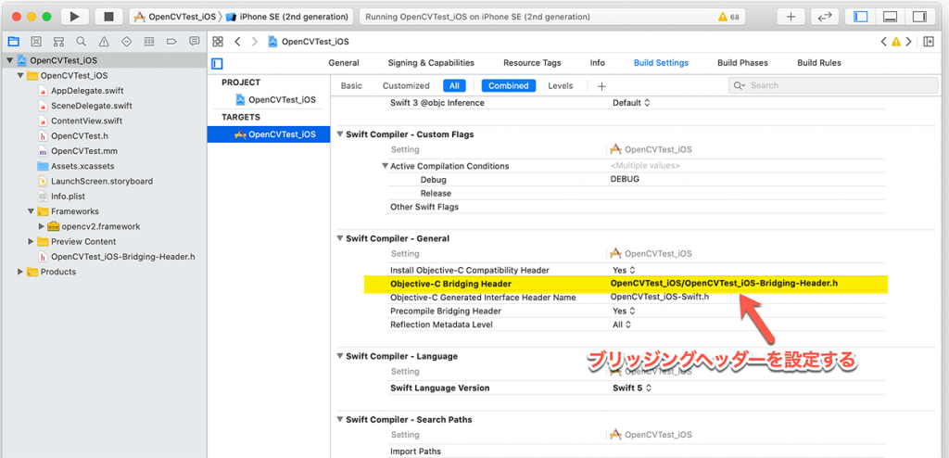Screen dimensions: 949x458
Task: Open the Debug navigator icon
Action: click(x=149, y=42)
